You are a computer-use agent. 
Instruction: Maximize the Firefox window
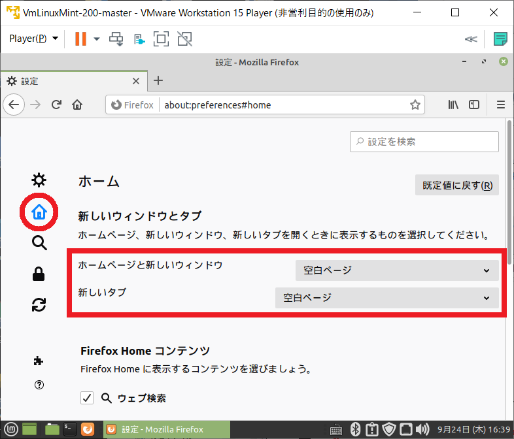click(484, 61)
